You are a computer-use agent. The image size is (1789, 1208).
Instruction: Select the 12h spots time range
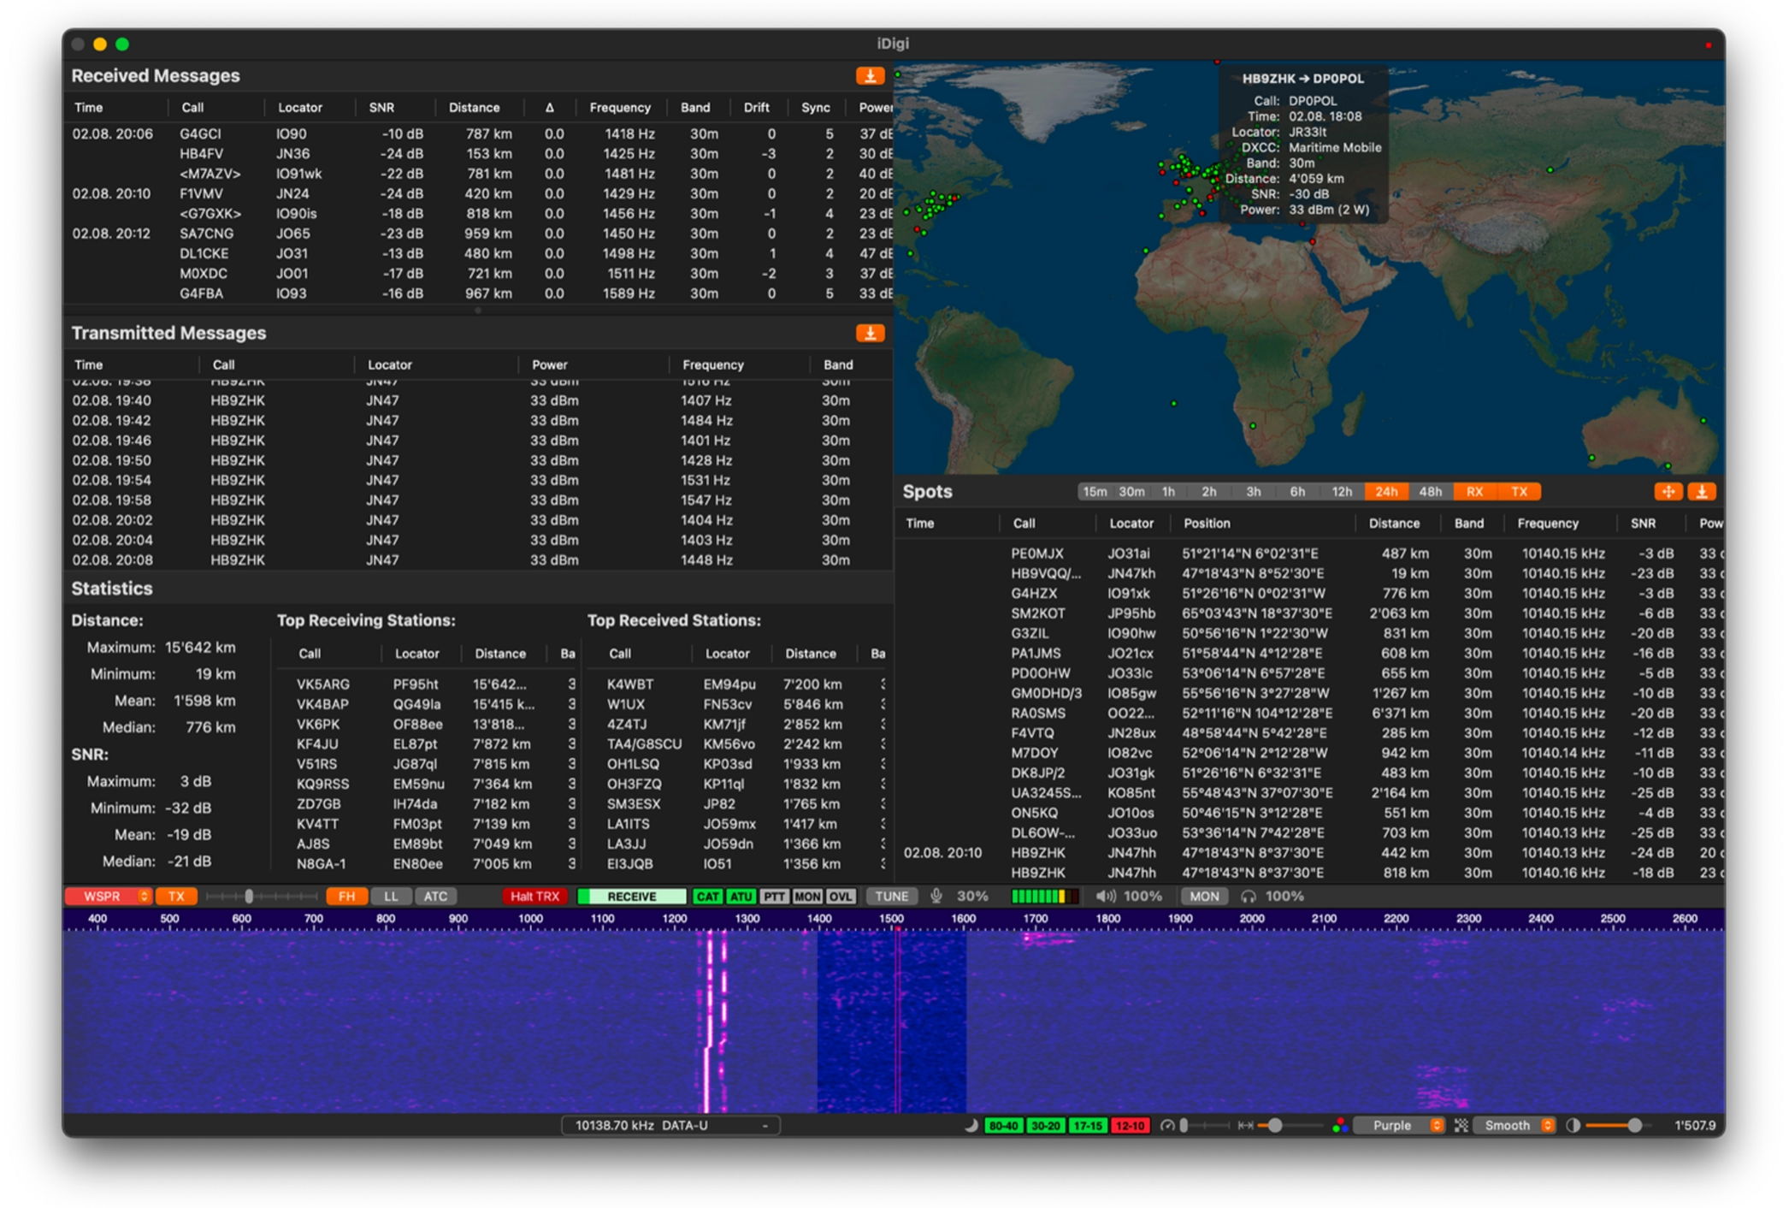coord(1342,492)
